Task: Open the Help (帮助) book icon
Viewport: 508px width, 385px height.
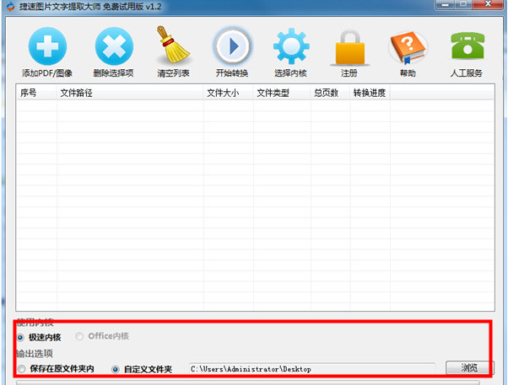Action: pos(408,45)
